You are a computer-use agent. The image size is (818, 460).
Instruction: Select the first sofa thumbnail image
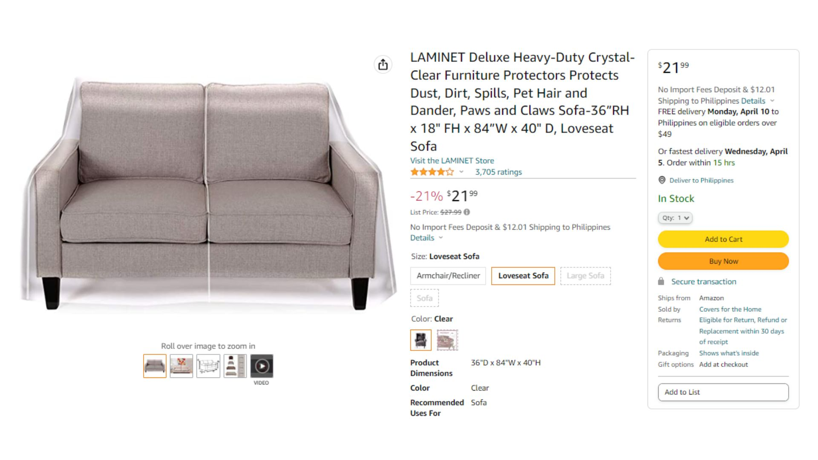(155, 366)
